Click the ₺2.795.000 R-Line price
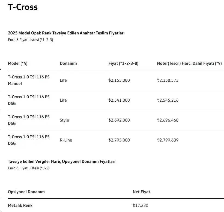The height and width of the screenshot is (212, 224). click(119, 140)
